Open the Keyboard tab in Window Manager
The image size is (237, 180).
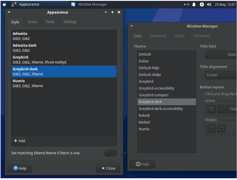[158, 35]
